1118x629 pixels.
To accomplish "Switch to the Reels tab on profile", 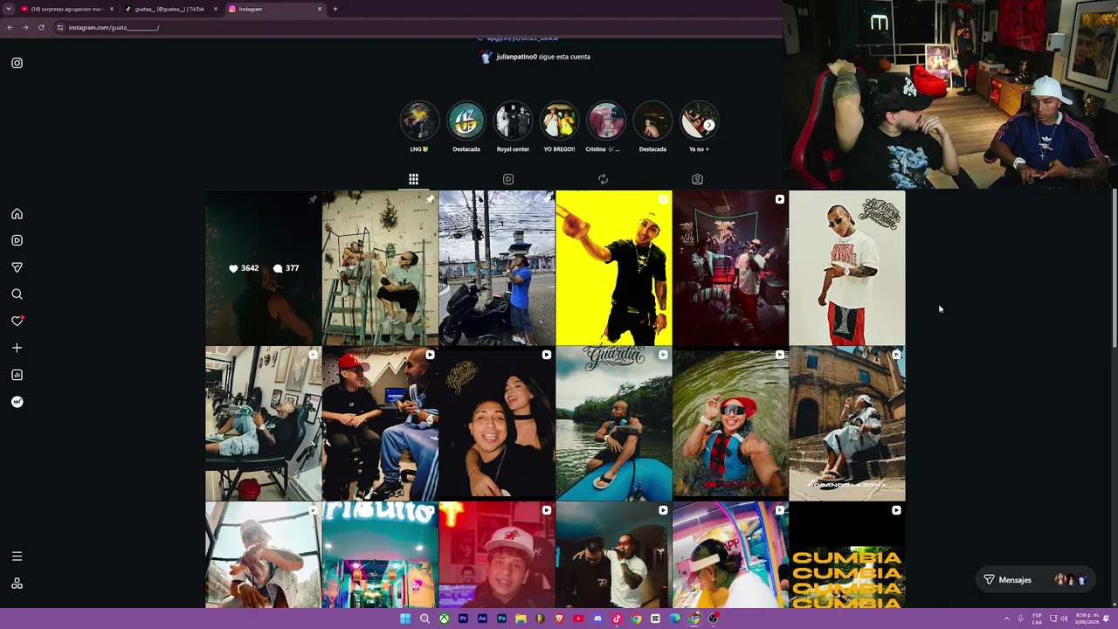I will pos(508,179).
